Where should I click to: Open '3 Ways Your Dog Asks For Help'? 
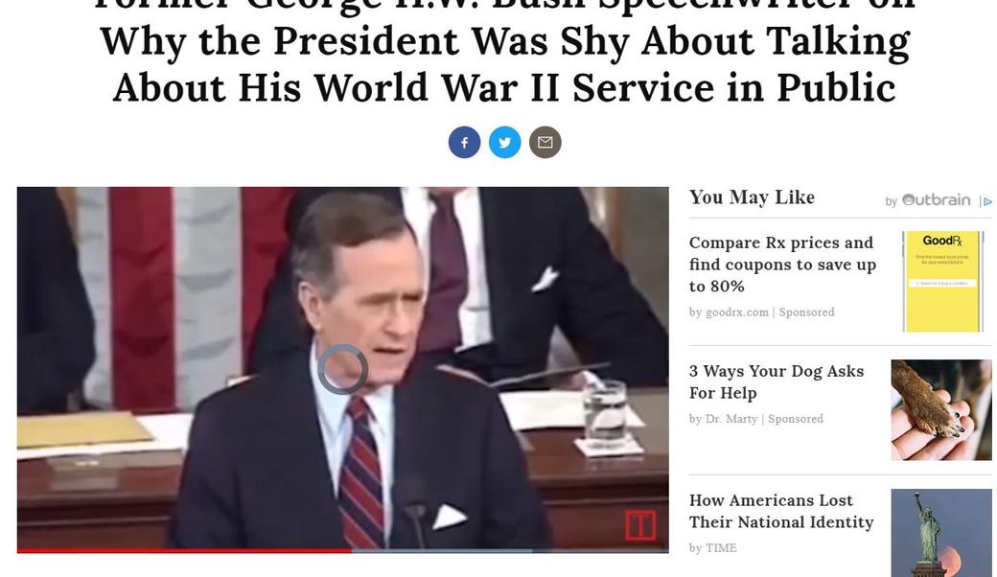point(777,381)
